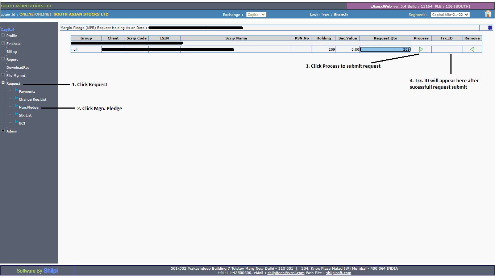Open the Exchange dropdown
Viewport: 495px width, 278px height.
click(256, 15)
